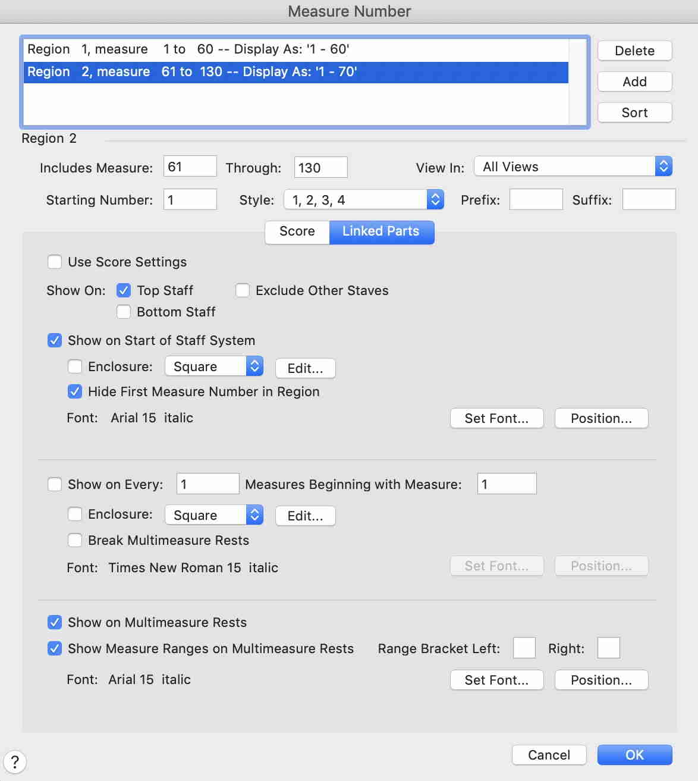Expand the Style numbering dropdown
Viewport: 698px width, 781px height.
tap(364, 200)
